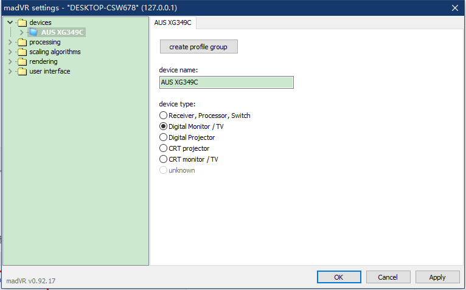Focus the device name text field
This screenshot has height=290, width=466.
pyautogui.click(x=226, y=82)
